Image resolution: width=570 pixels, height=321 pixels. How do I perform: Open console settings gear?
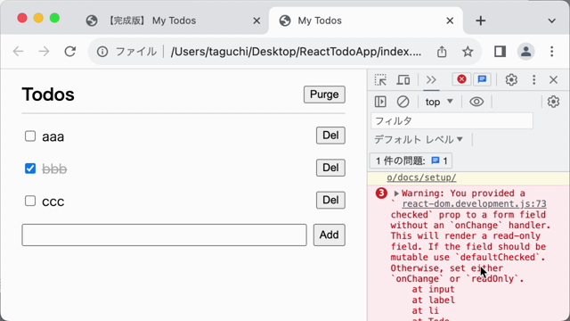pos(553,102)
